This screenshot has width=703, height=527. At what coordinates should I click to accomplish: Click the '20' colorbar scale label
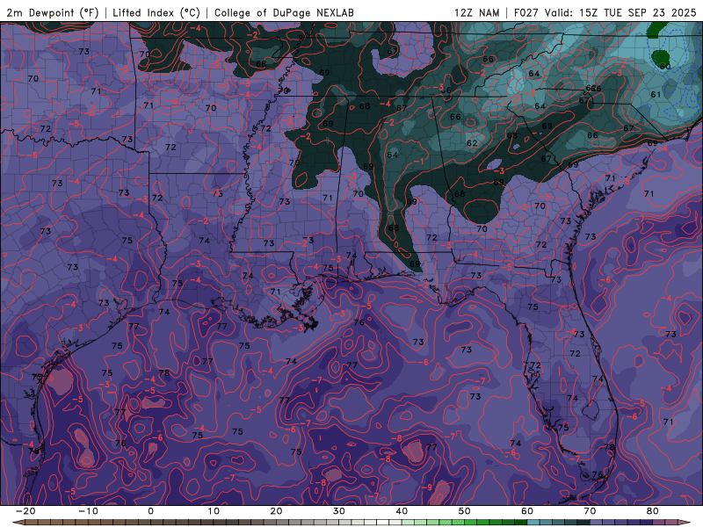click(x=276, y=511)
